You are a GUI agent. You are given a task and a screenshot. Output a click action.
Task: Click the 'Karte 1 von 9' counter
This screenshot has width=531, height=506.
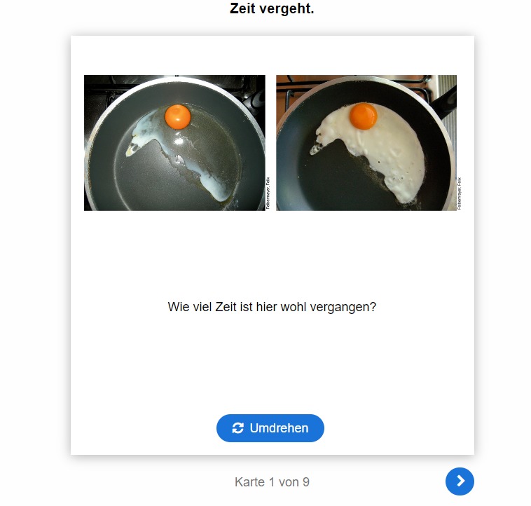(x=272, y=482)
